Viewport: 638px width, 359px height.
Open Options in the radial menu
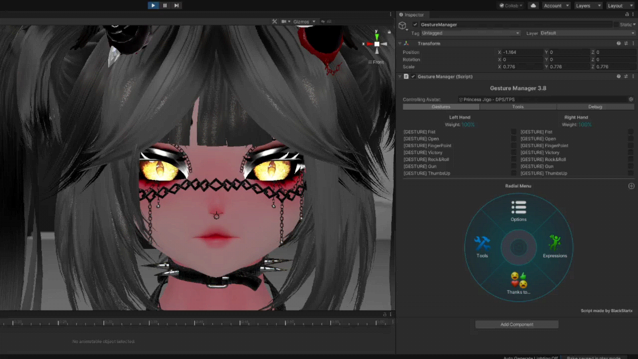[x=518, y=211]
